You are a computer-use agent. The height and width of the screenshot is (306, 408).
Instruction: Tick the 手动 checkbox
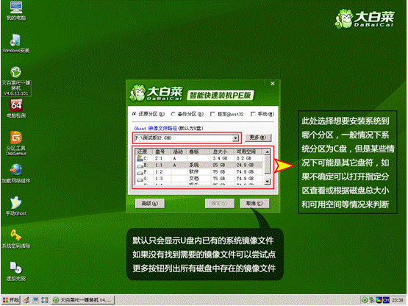coord(253,114)
